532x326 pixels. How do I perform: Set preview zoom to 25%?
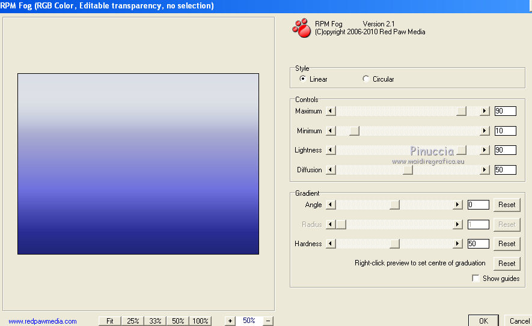[133, 321]
